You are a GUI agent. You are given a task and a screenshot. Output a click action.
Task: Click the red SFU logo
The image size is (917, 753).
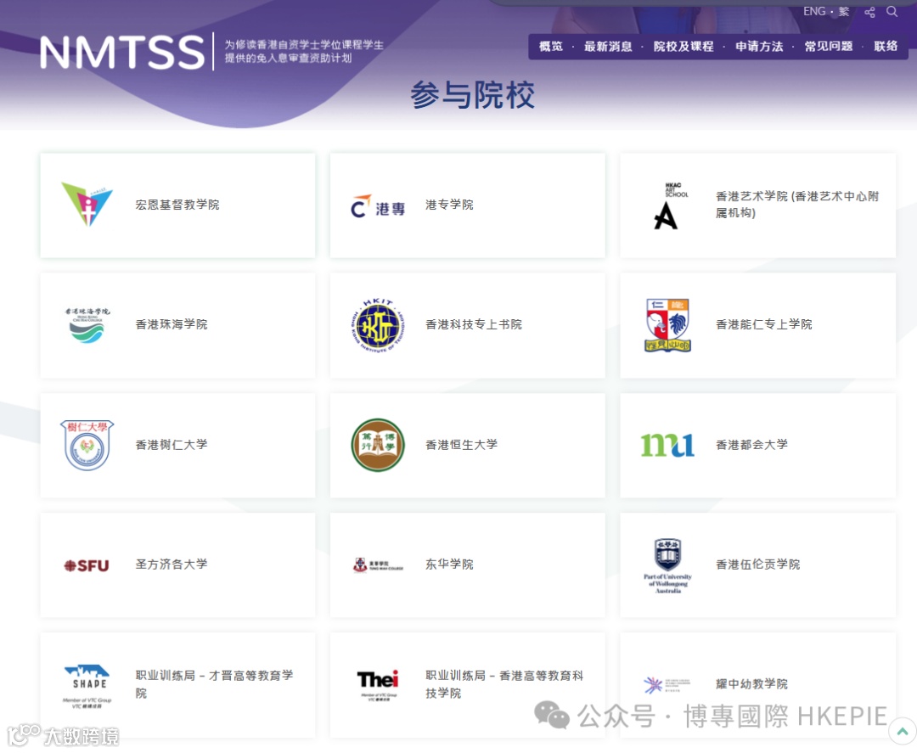pyautogui.click(x=87, y=565)
